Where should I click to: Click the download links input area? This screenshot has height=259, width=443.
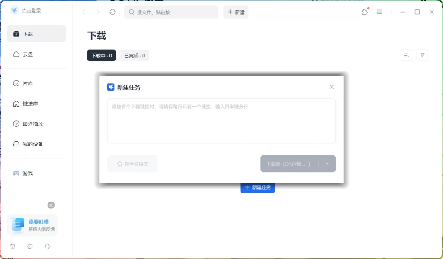[221, 121]
